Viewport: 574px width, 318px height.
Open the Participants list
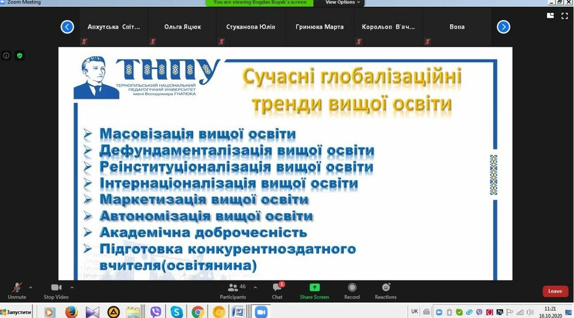(x=233, y=288)
